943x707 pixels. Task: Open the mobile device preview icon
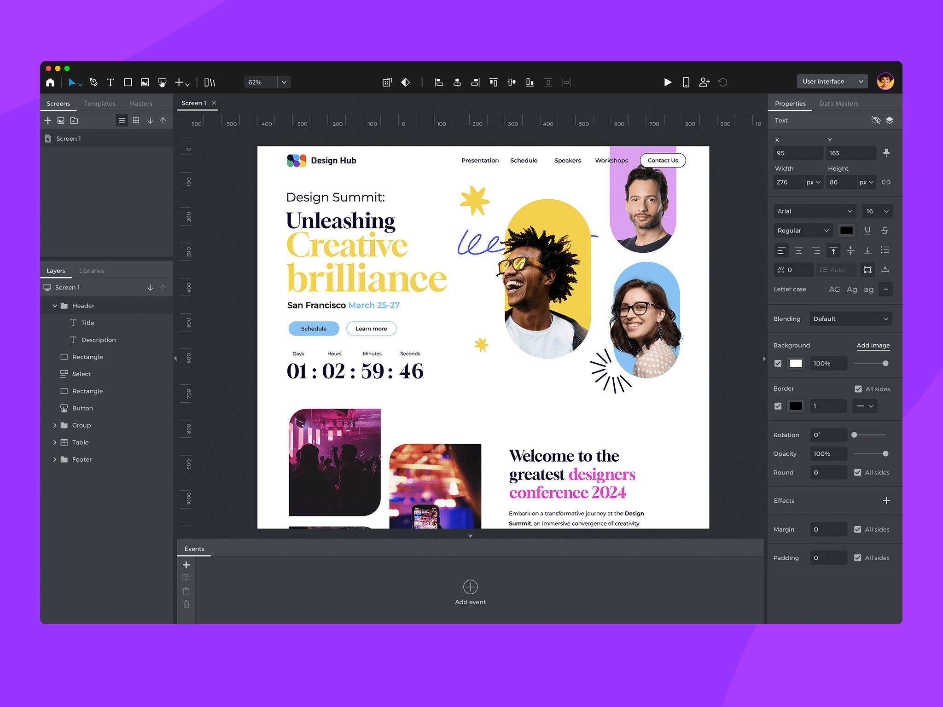point(686,82)
